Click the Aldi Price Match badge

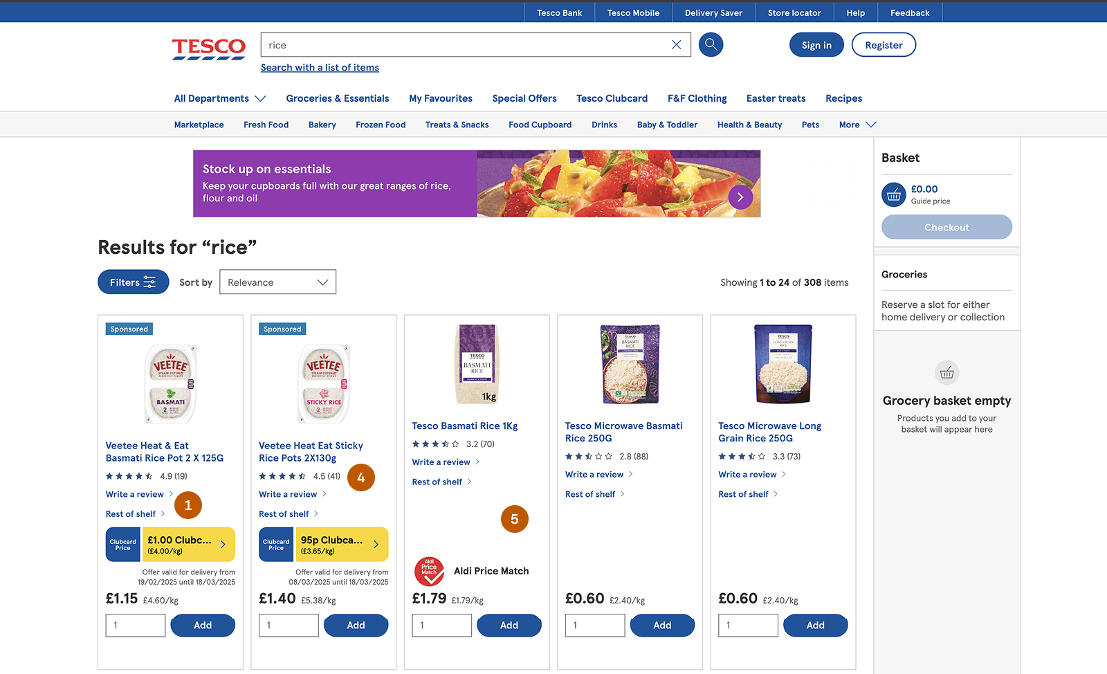coord(429,571)
